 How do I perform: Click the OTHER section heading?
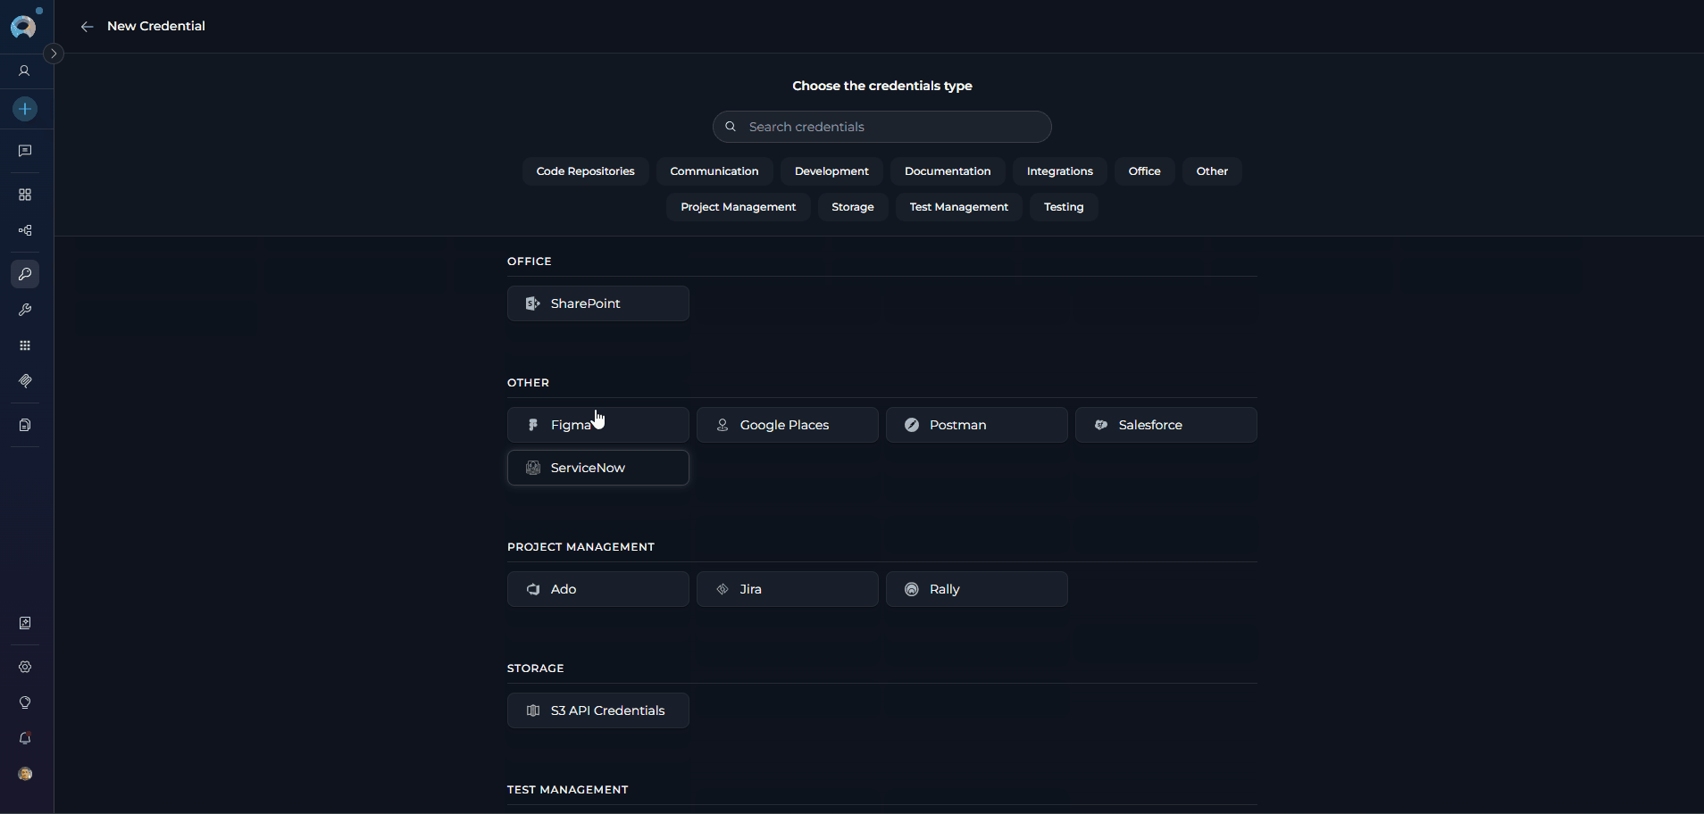(x=528, y=383)
